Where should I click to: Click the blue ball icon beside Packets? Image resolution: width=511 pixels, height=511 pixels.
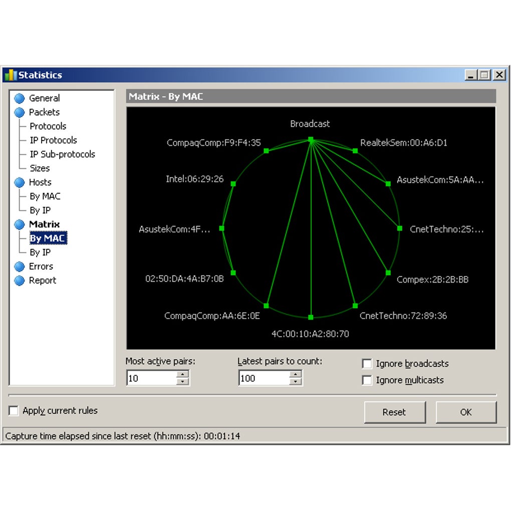19,112
